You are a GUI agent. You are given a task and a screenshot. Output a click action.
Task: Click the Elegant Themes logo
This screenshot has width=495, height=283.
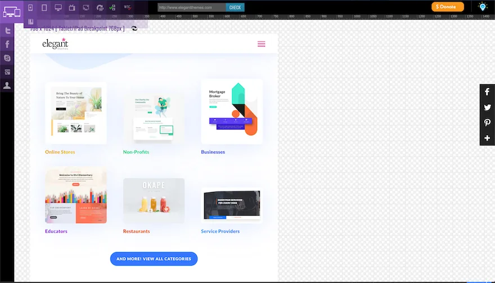click(x=55, y=44)
